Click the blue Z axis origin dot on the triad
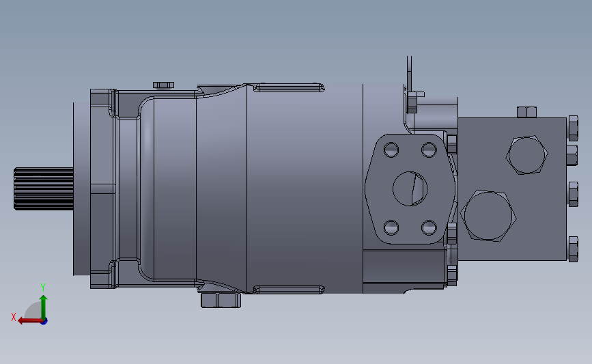This screenshot has height=364, width=592. 44,322
